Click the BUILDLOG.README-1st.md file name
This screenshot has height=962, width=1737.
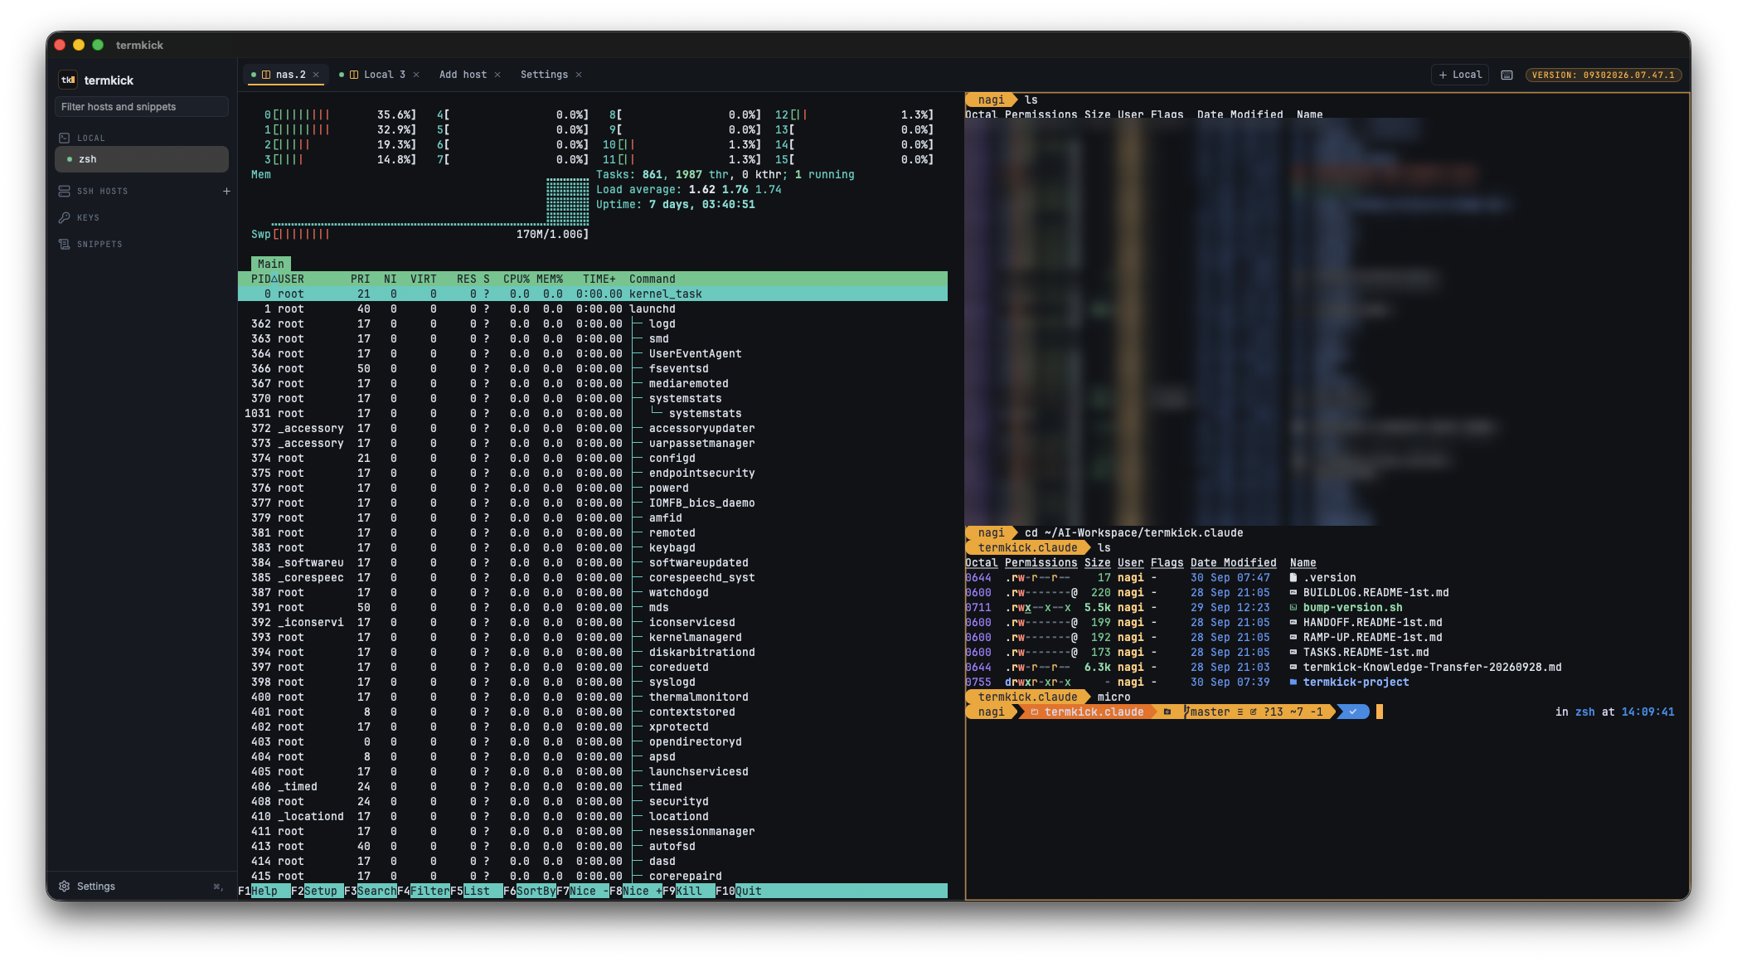[x=1376, y=592]
